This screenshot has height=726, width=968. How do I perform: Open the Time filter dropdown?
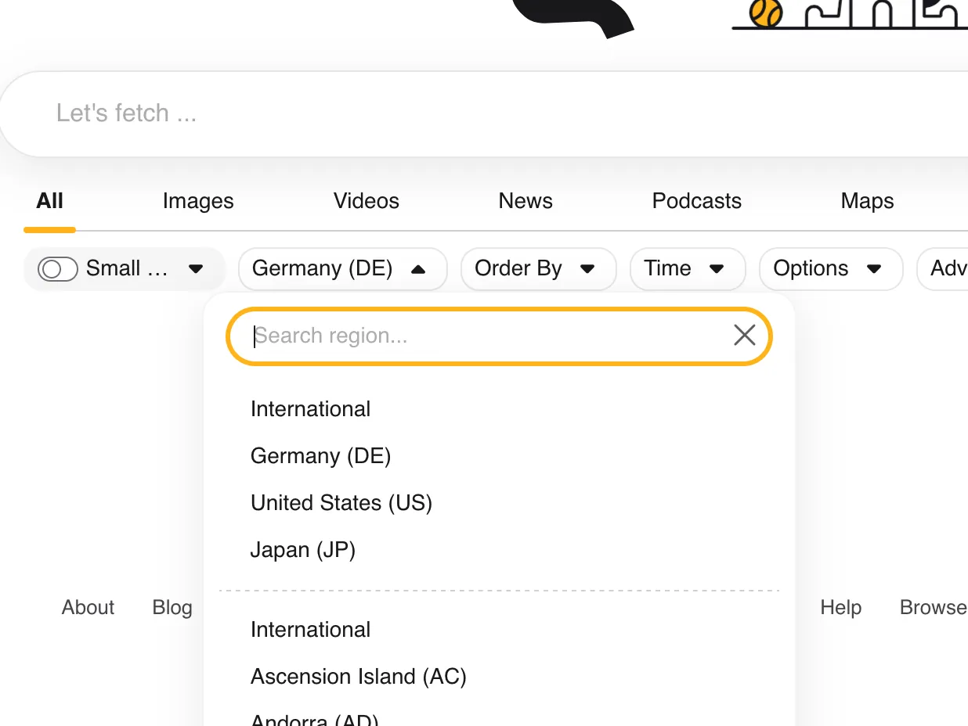pyautogui.click(x=686, y=269)
